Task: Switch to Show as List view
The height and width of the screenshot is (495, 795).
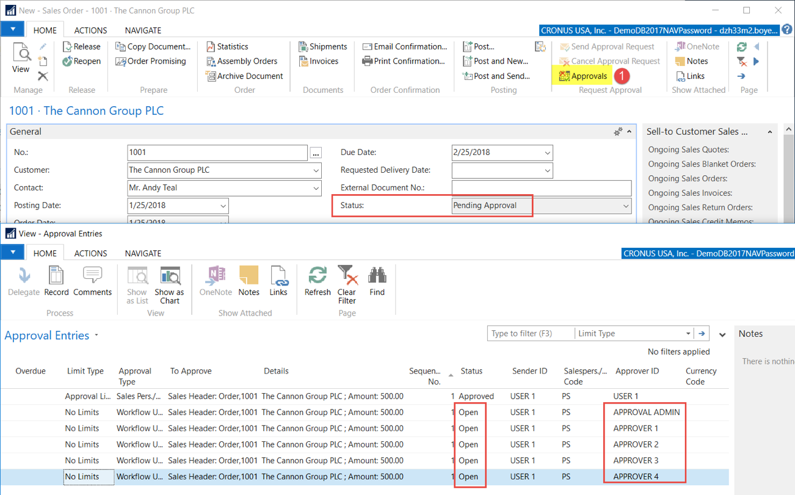Action: (137, 282)
